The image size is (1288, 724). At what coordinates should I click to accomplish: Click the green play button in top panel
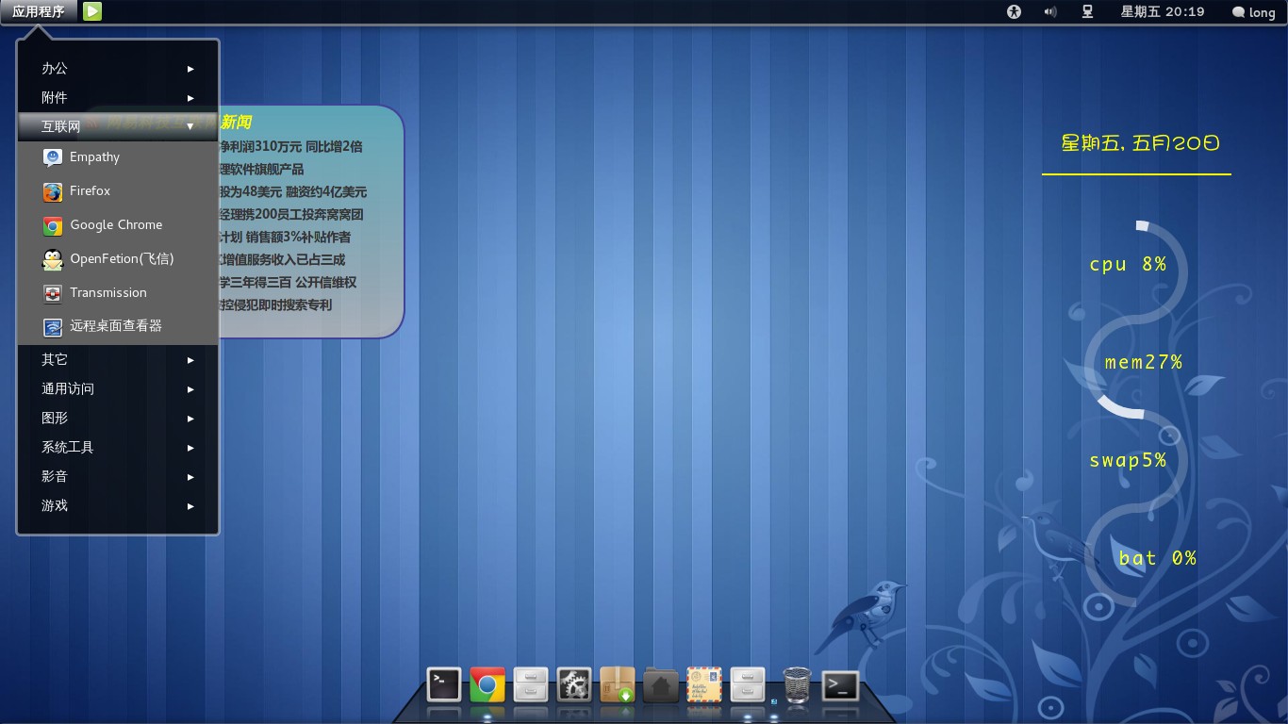[x=92, y=11]
